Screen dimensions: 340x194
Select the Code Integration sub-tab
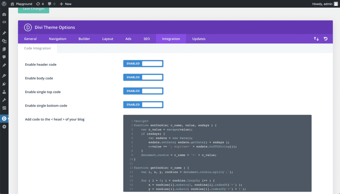(x=37, y=48)
